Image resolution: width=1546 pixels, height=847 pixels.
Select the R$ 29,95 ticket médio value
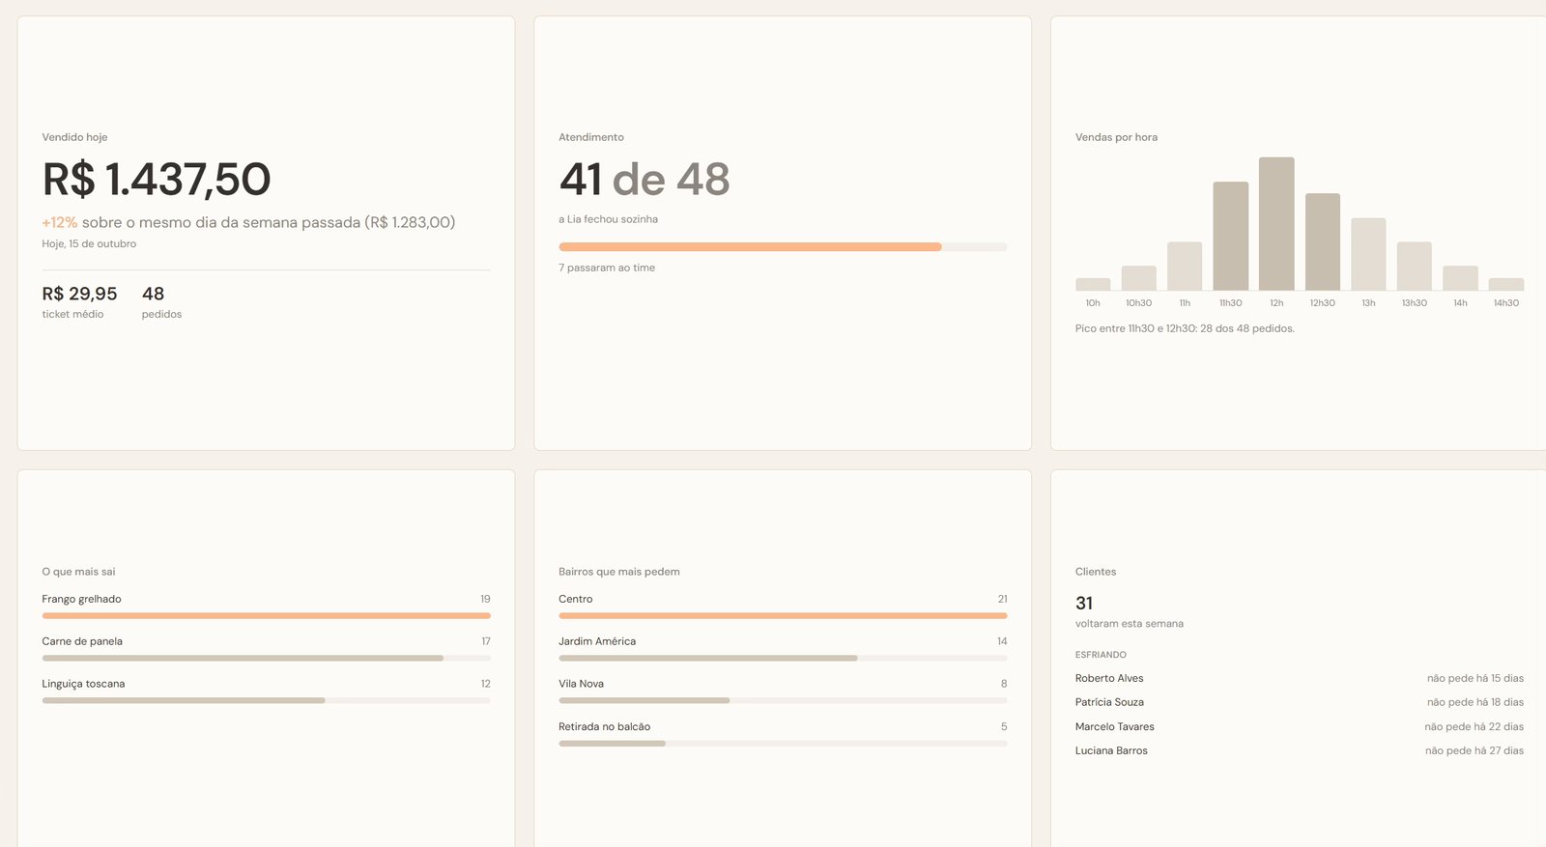pyautogui.click(x=79, y=294)
